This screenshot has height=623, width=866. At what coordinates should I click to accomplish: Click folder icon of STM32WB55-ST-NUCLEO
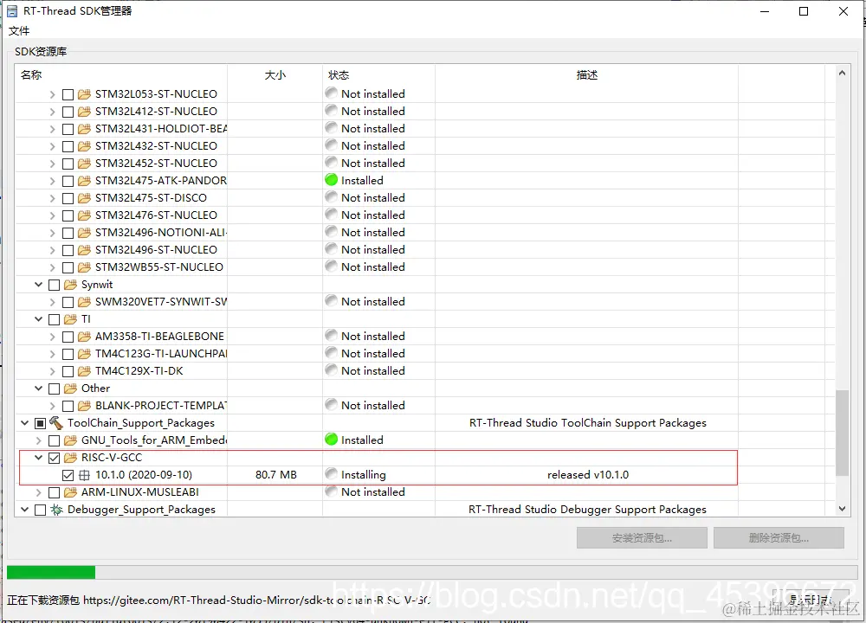84,267
